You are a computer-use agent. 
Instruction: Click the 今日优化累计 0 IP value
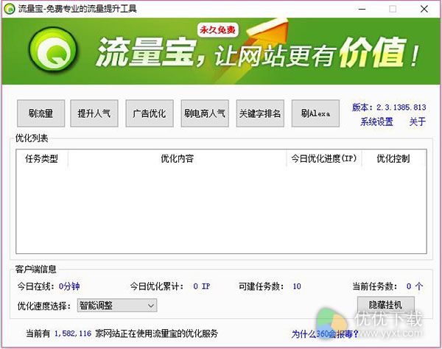tap(202, 286)
